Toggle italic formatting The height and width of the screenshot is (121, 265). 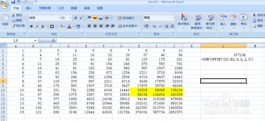37,26
